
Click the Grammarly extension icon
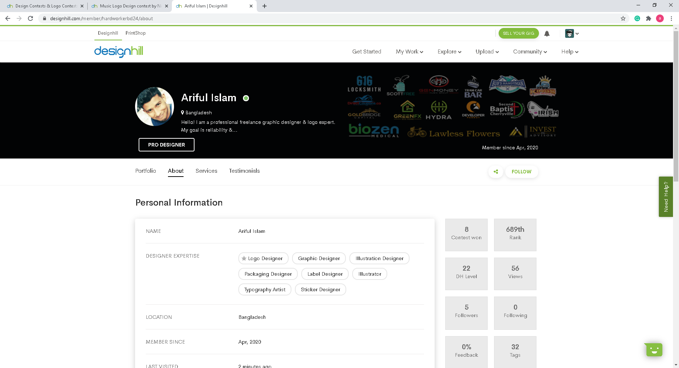(637, 18)
